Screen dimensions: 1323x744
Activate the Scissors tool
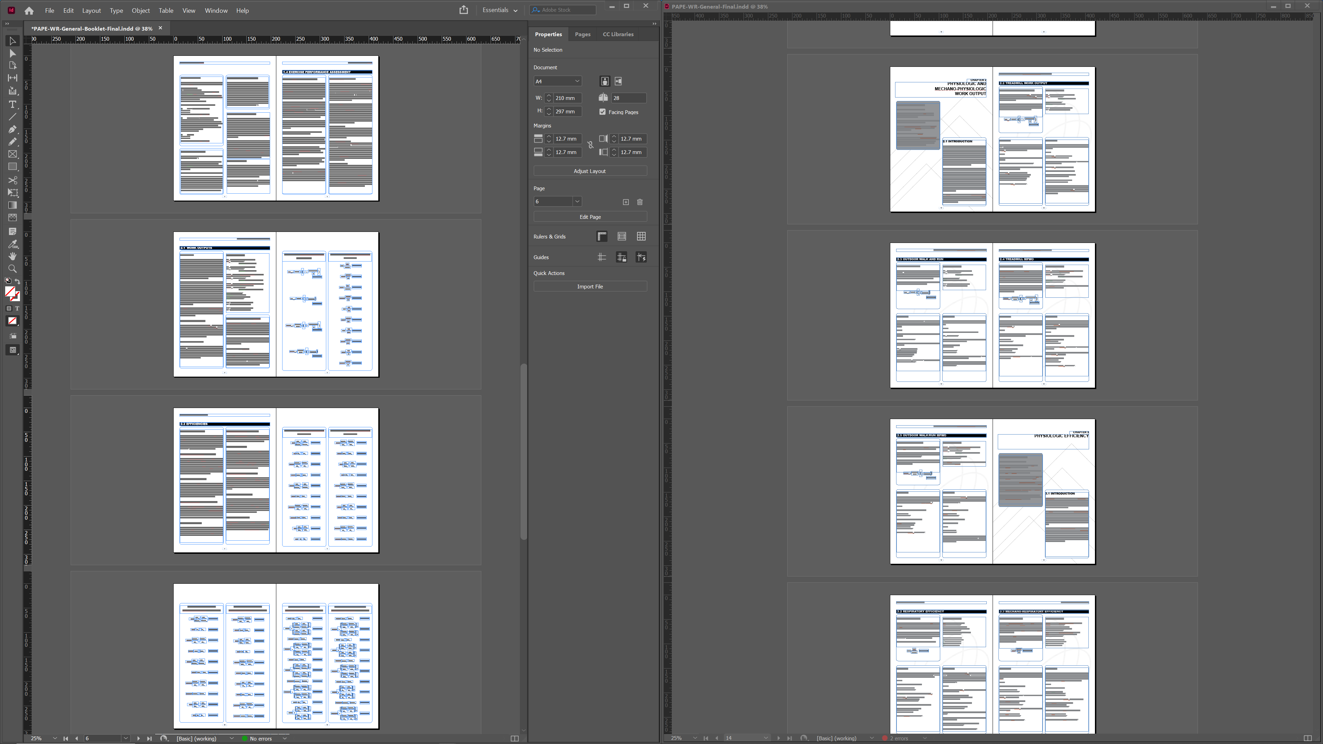12,180
